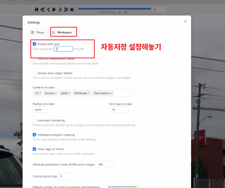Go to the first frame
The image size is (225, 188).
[x=37, y=9]
